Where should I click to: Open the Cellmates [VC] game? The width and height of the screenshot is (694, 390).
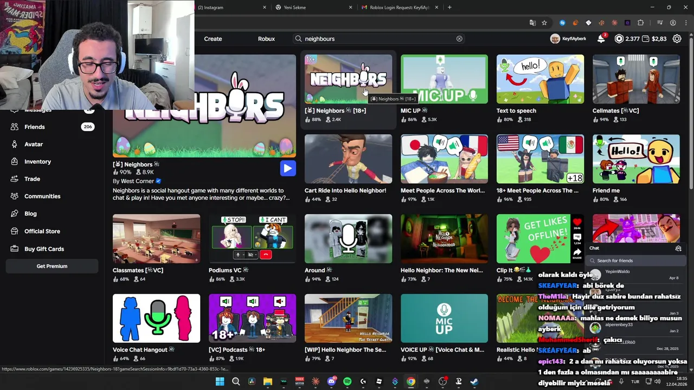636,79
